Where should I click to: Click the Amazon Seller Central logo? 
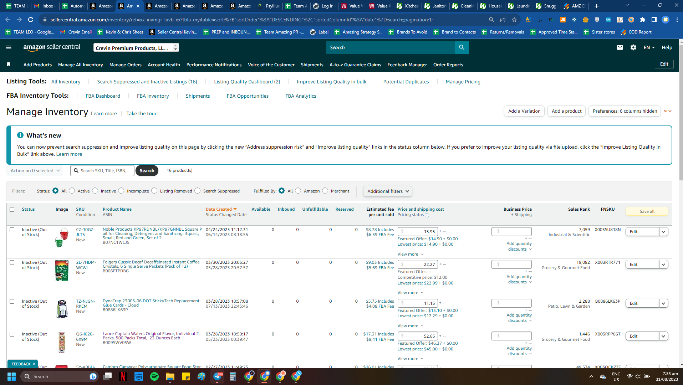click(x=52, y=47)
